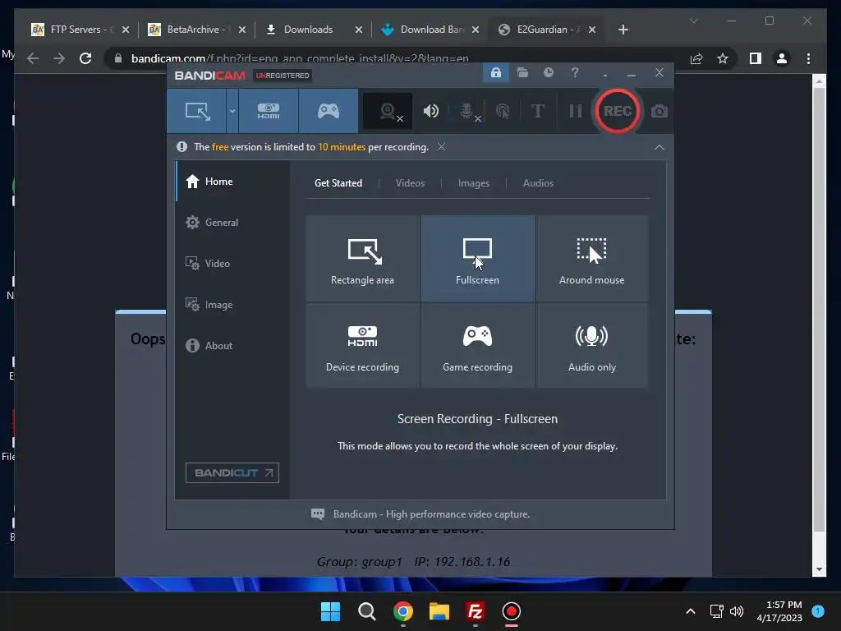Open the recording mode dropdown arrow
The height and width of the screenshot is (631, 841).
pyautogui.click(x=232, y=111)
